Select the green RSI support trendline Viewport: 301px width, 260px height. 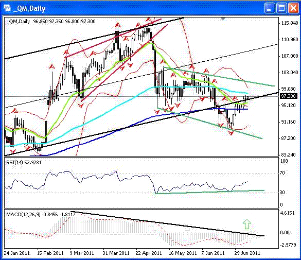[x=209, y=192]
